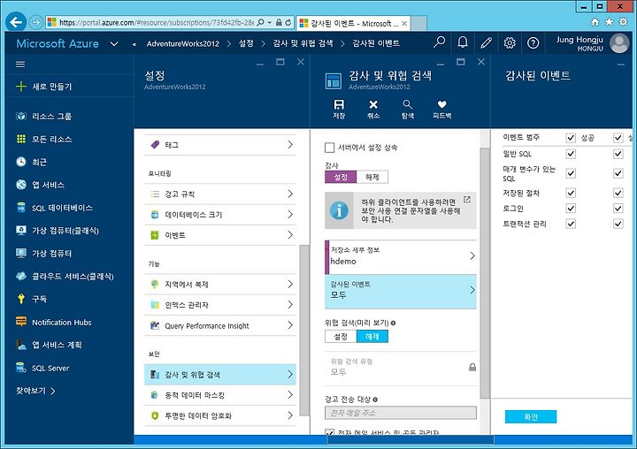This screenshot has width=637, height=449.
Task: Expand Microsoft Azure dropdown chevron
Action: pos(114,44)
